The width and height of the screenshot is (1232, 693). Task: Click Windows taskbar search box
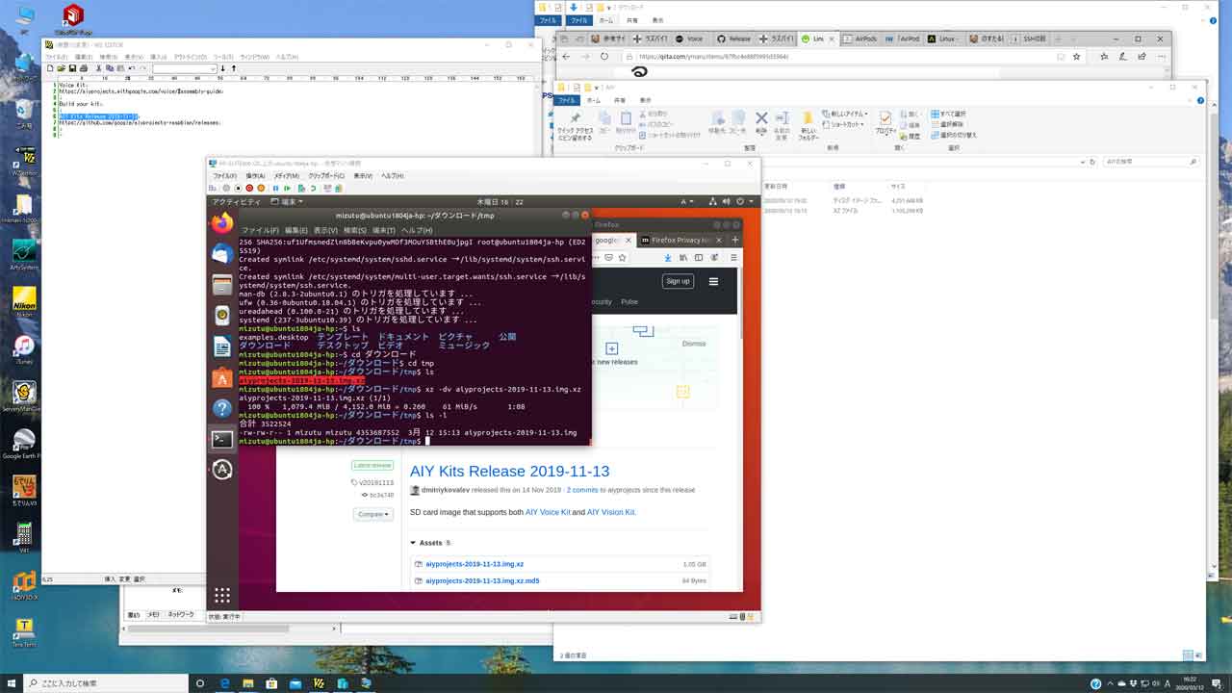(x=108, y=683)
